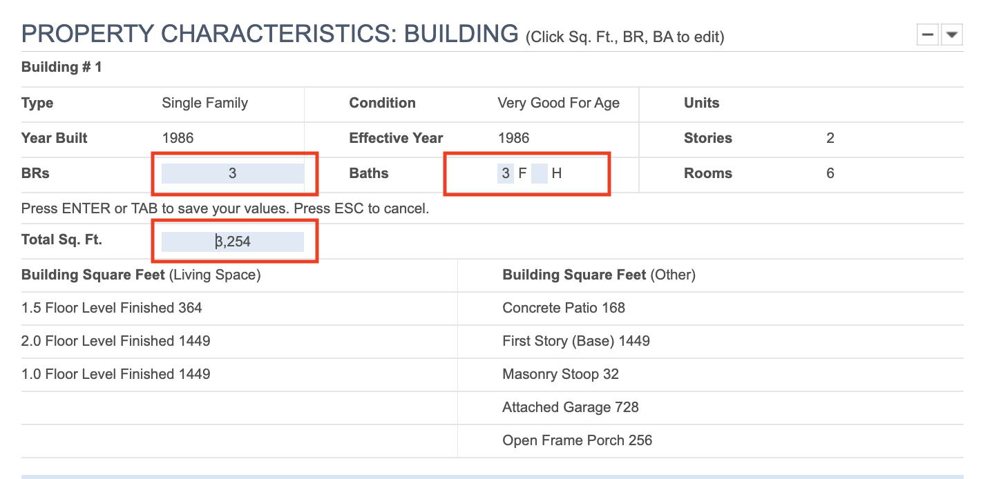Click the Year Built 1986 value
This screenshot has height=479, width=992.
pos(178,138)
